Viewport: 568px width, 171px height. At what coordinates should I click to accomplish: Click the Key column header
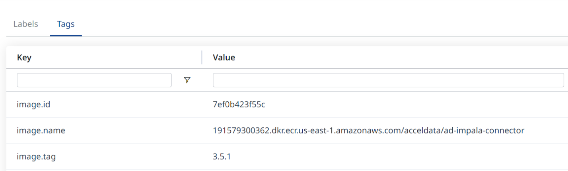[x=24, y=57]
